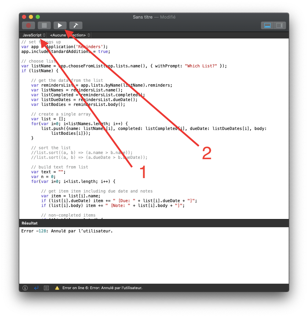Click the Résultat panel header
Image resolution: width=308 pixels, height=317 pixels.
pos(30,223)
